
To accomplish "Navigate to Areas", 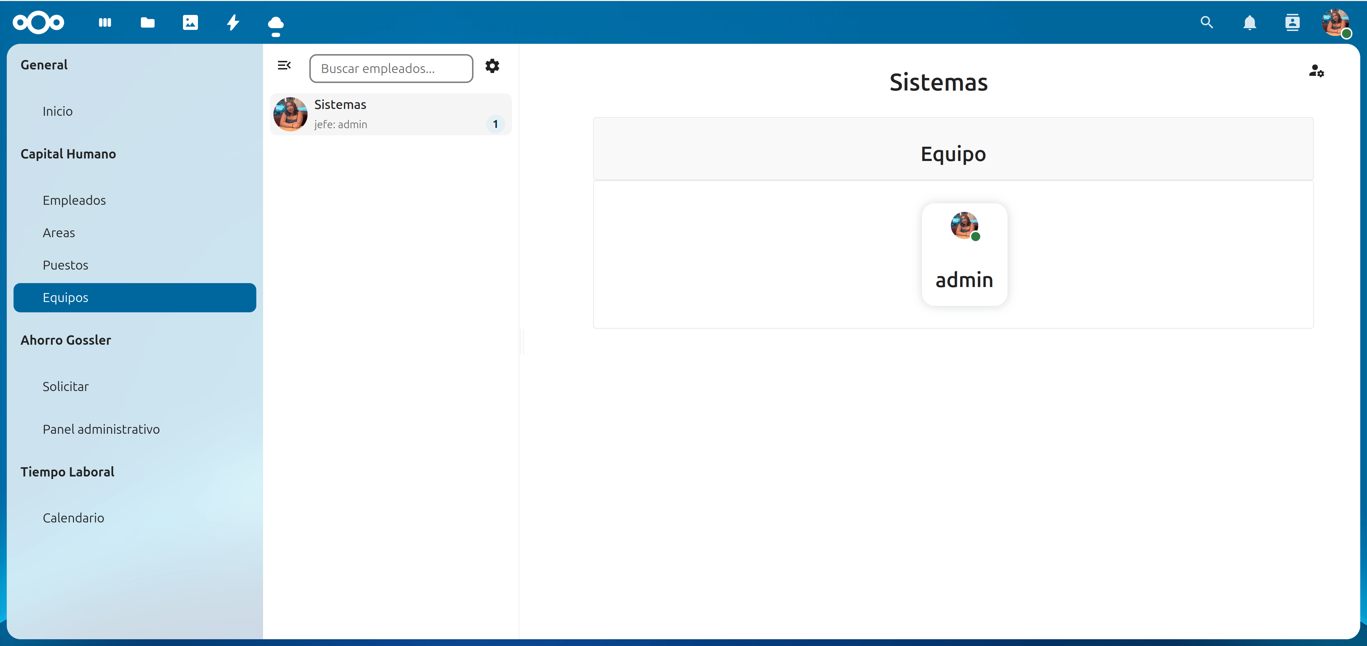I will tap(59, 233).
